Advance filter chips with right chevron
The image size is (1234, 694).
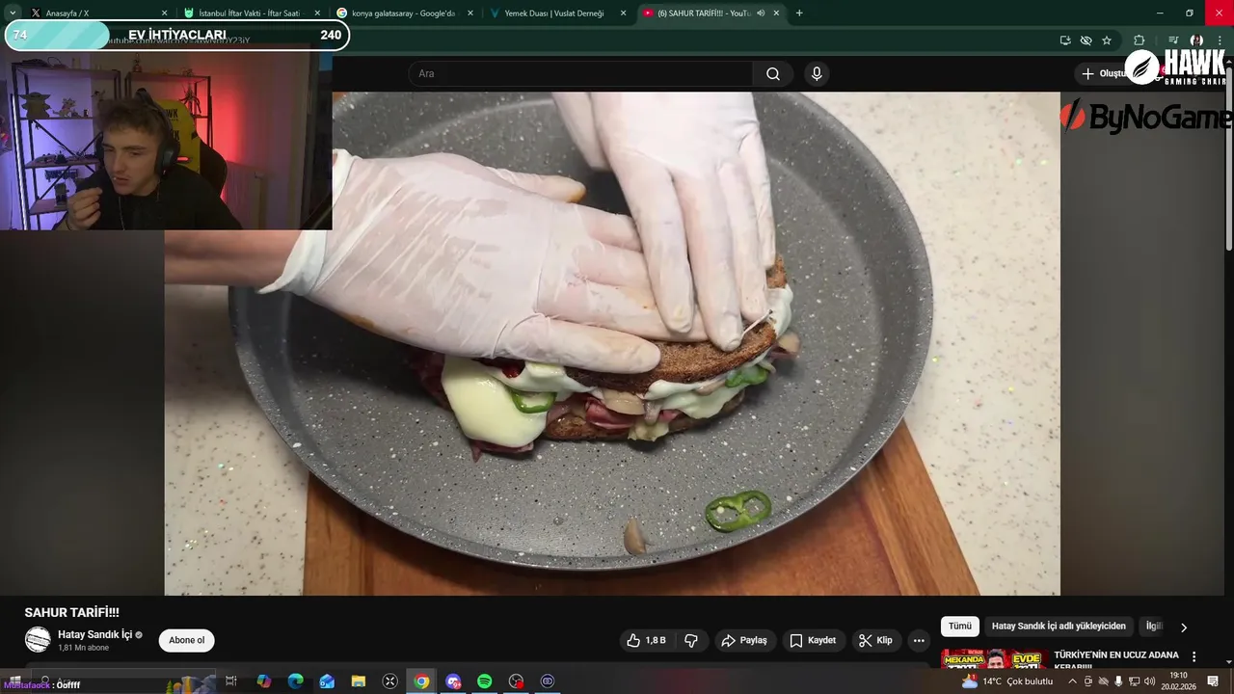coord(1184,627)
